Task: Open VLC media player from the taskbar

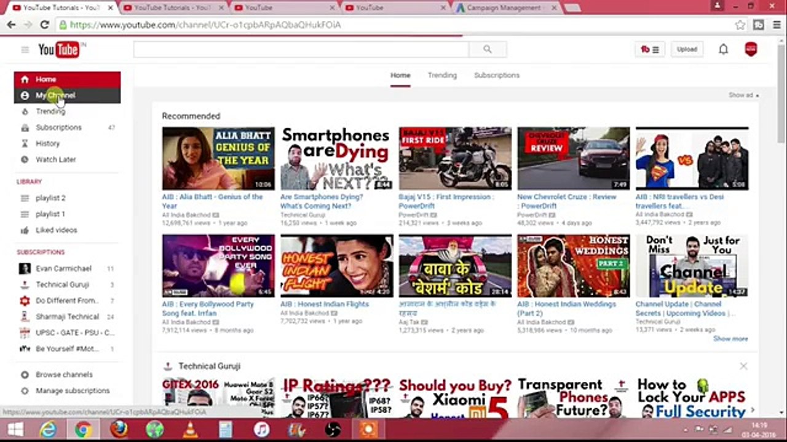Action: click(x=191, y=429)
